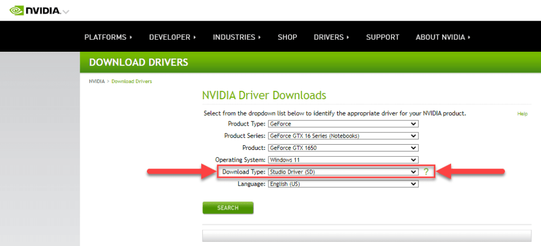Click the NVIDIA logo
Screen dimensions: 541x246
(35, 11)
